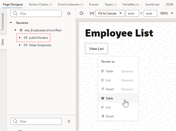Collapse the site_EmployeeList:hcmRest node
Image resolution: width=176 pixels, height=131 pixels.
(15, 30)
